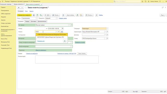This screenshot has height=94, width=167.
Task: Click the 'Зачет оплаты' button near Оплата
Action: click(x=82, y=54)
